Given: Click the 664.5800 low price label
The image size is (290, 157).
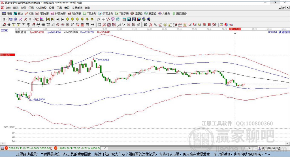Looking at the screenshot, I should 39,99.
